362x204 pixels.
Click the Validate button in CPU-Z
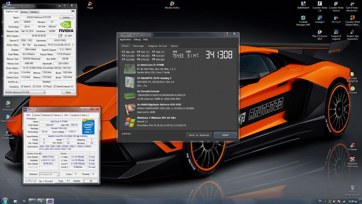[x=77, y=181]
